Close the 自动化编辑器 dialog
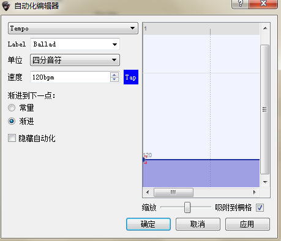This screenshot has height=241, width=281. point(263,4)
